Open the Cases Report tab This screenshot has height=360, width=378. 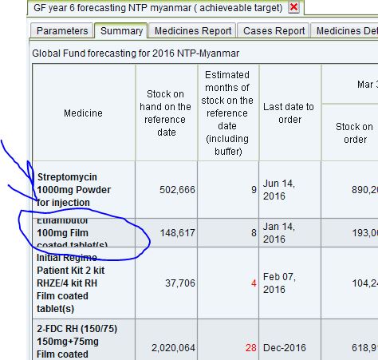pos(274,31)
